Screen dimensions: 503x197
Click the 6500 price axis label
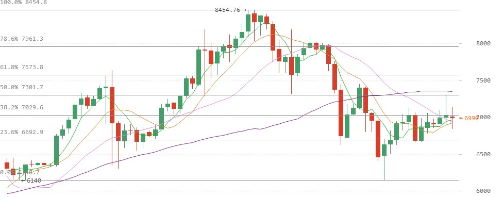pos(483,154)
